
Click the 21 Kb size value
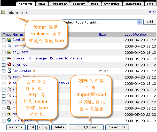pyautogui.click(x=104, y=71)
